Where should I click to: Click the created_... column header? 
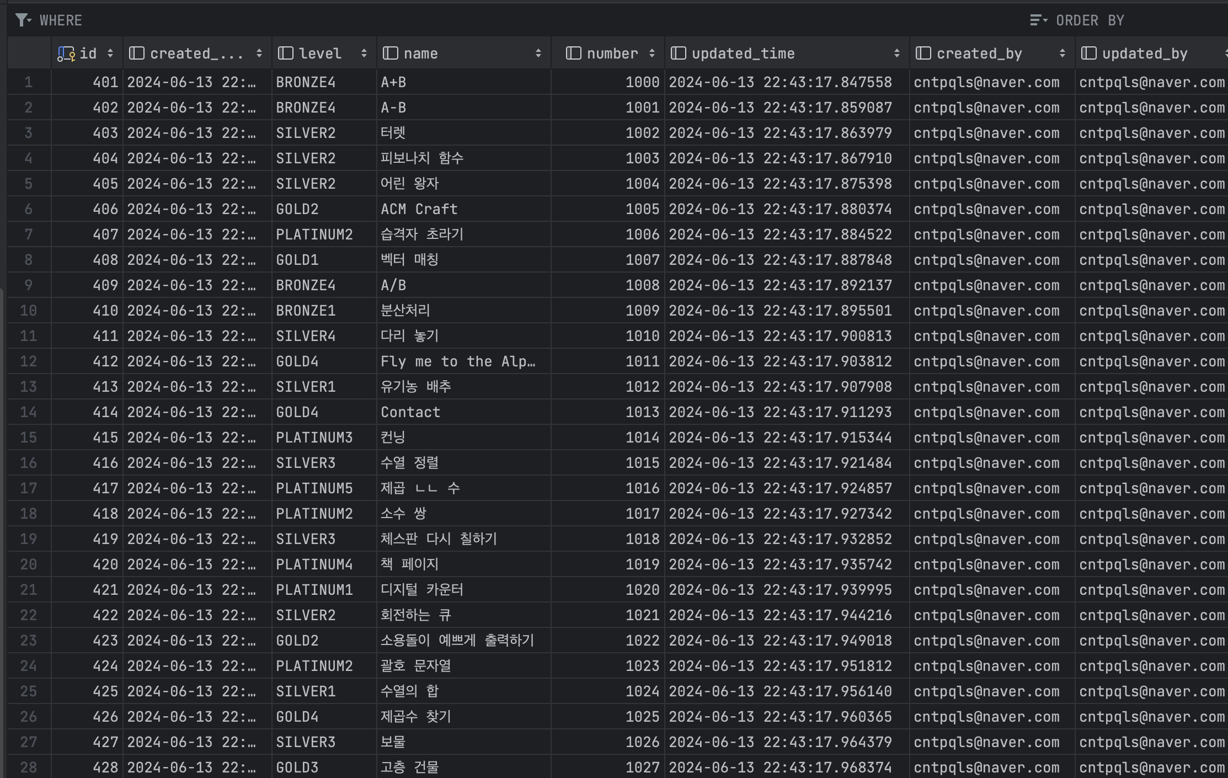(x=196, y=54)
